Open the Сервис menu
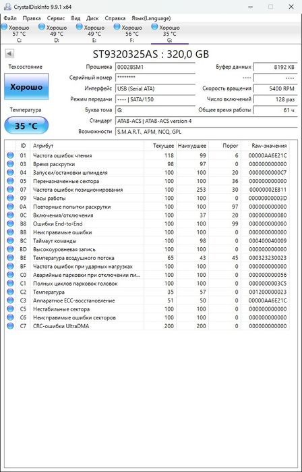This screenshot has width=302, height=472. tap(56, 18)
